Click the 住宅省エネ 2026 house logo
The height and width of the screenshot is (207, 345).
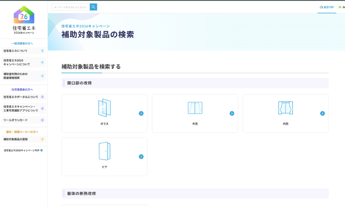(24, 16)
